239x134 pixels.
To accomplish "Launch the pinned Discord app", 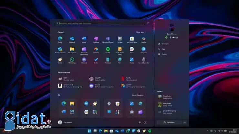I will 84,60.
